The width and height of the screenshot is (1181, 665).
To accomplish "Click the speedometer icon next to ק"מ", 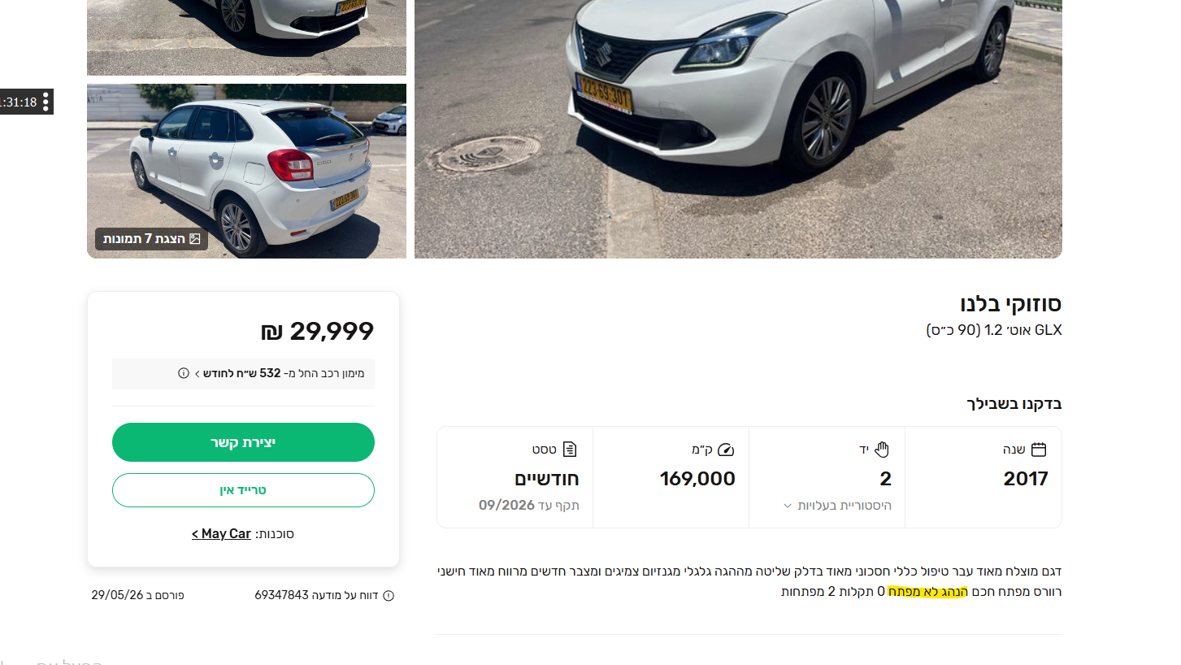I will click(x=727, y=449).
